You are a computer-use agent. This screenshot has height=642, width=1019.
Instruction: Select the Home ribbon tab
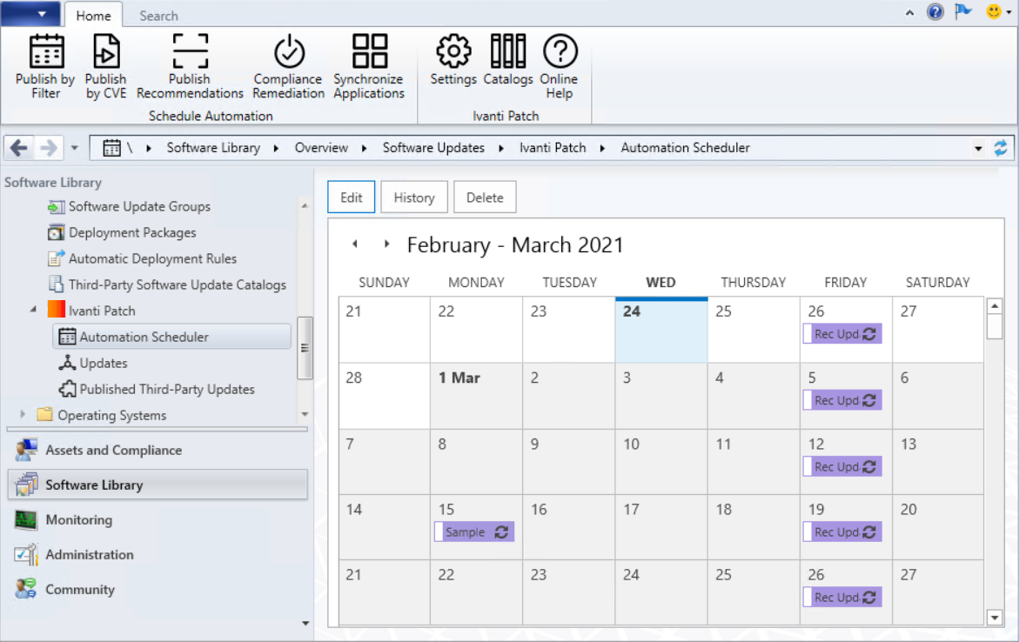(x=93, y=16)
